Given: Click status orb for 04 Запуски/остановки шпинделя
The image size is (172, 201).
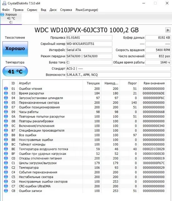Looking at the screenshot, I should click(6, 98).
